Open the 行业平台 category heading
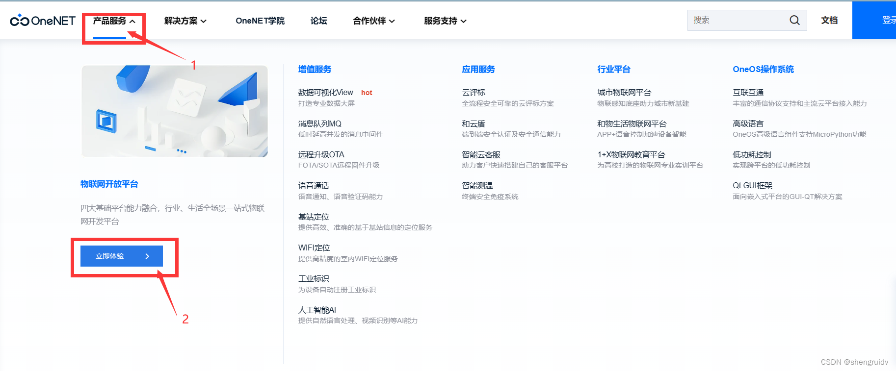 [614, 69]
